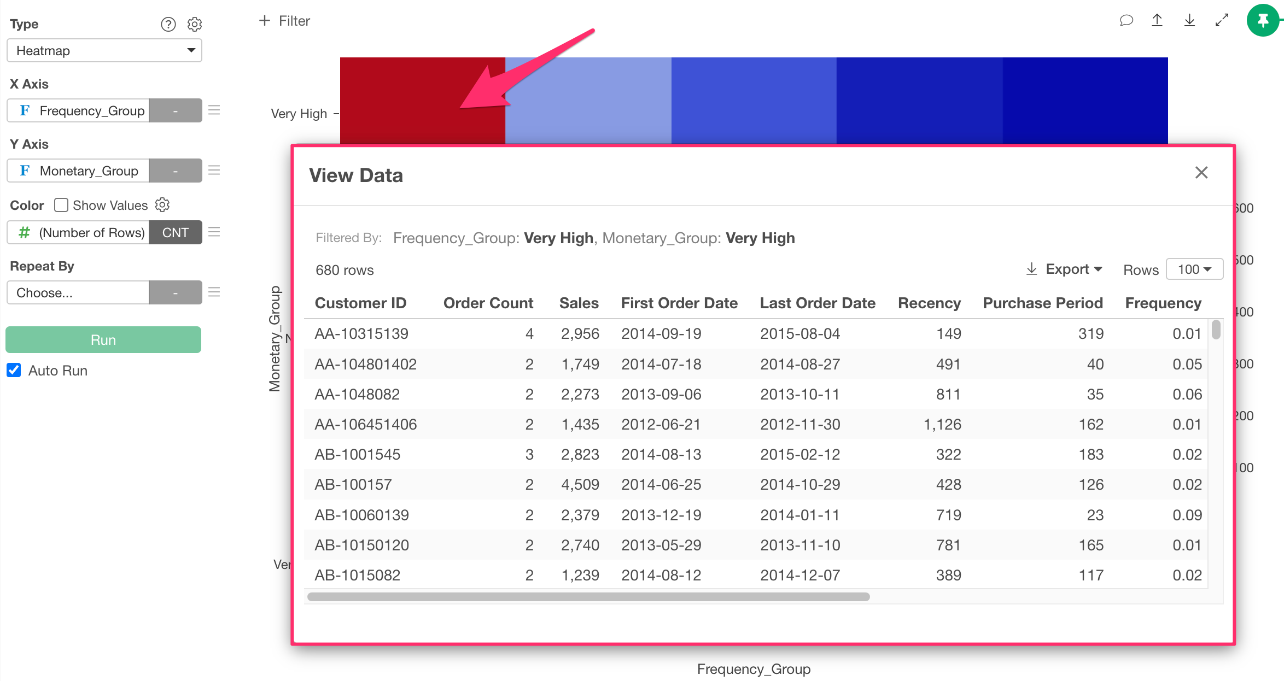Click the comment bubble icon
This screenshot has height=681, width=1284.
tap(1126, 21)
